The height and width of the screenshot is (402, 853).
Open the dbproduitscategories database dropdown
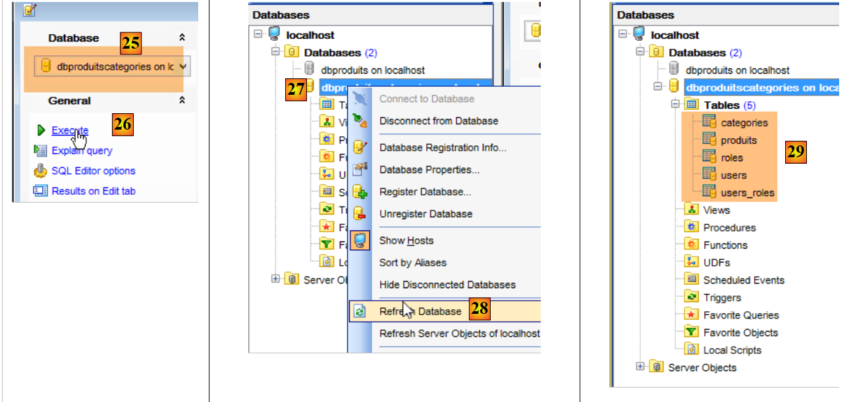[182, 66]
